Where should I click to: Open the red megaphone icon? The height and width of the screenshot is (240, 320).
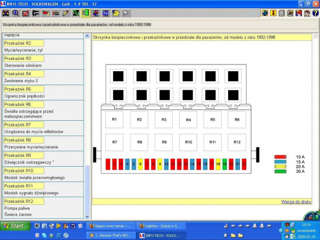(298, 13)
